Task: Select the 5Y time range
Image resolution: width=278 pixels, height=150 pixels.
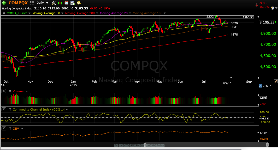Action: [116, 145]
